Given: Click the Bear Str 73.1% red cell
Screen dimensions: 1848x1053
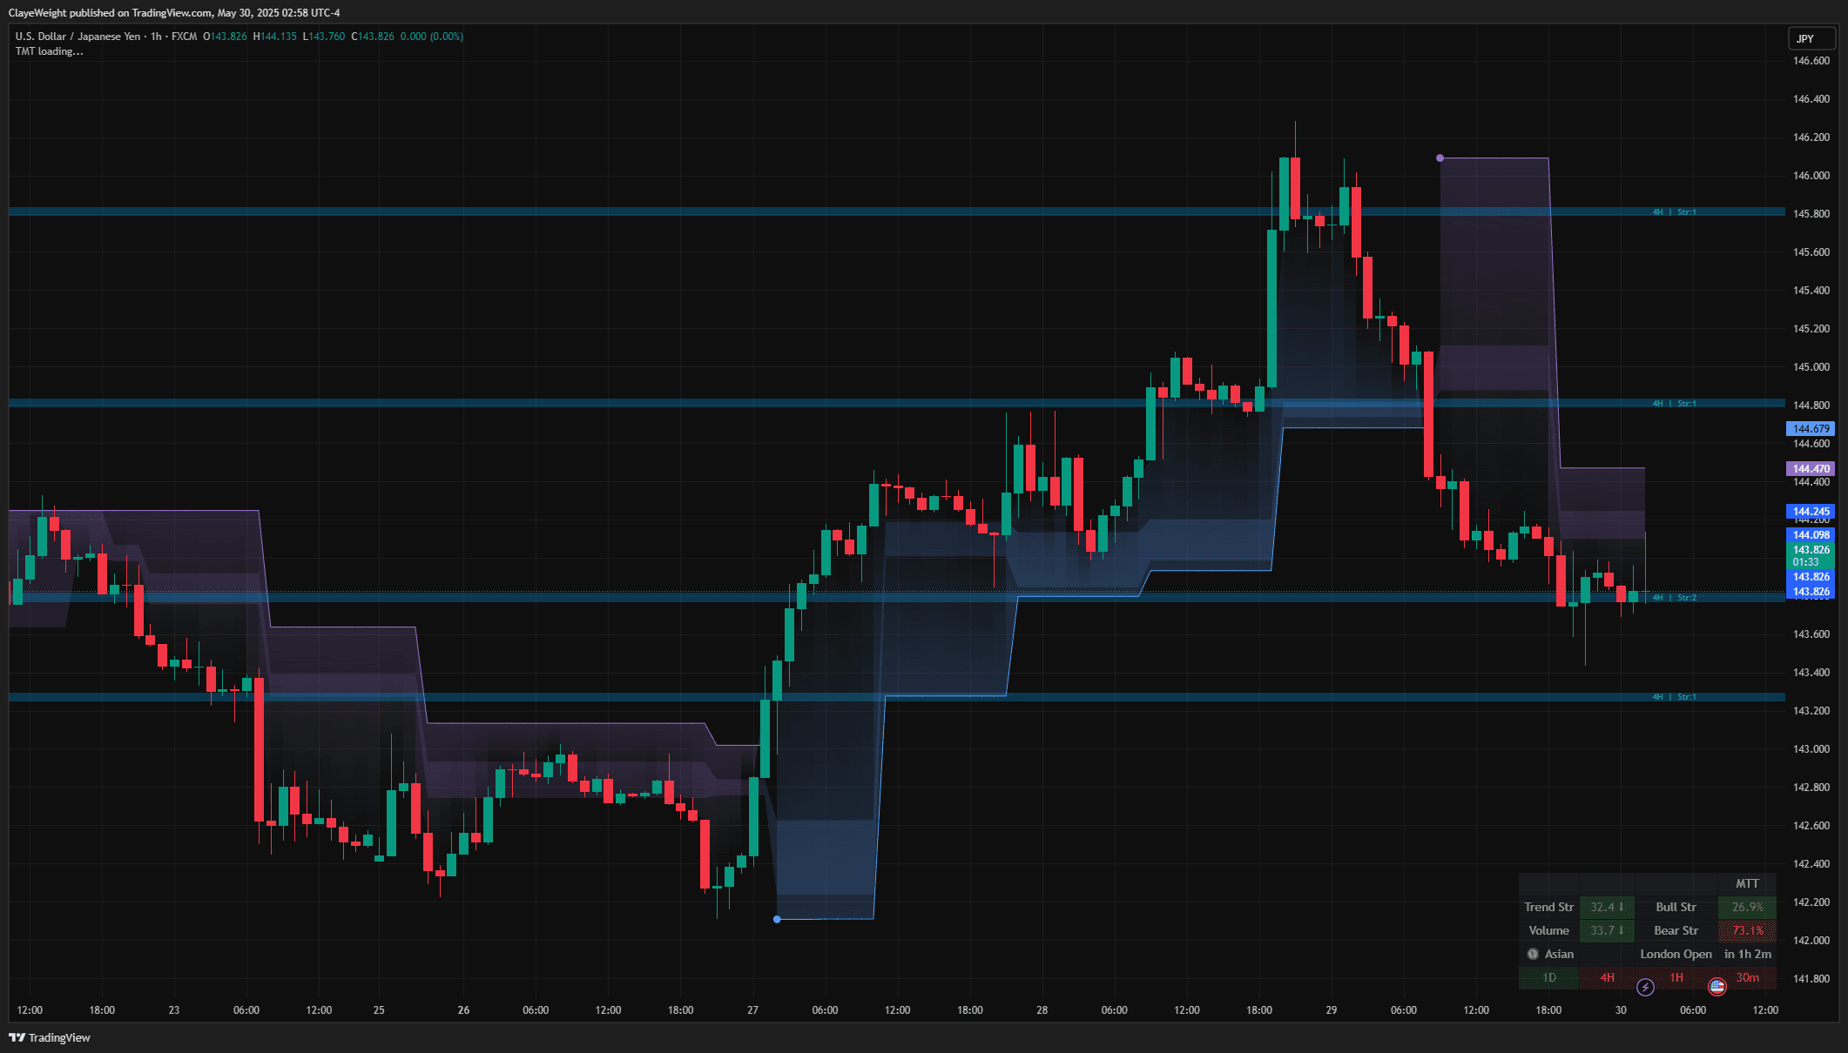Looking at the screenshot, I should coord(1747,930).
